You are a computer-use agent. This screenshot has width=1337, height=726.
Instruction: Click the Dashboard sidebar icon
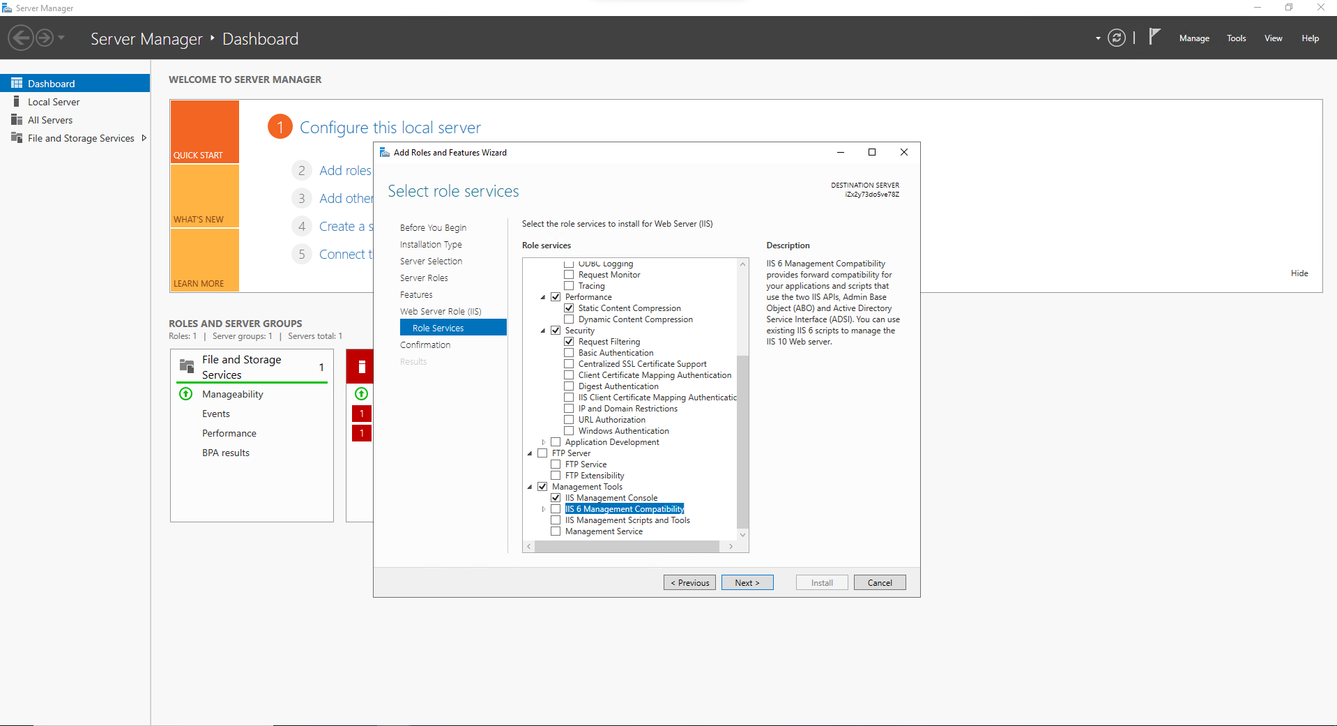point(17,83)
